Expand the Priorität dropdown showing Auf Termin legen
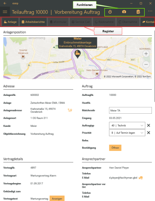155x201 pixels. point(127,133)
